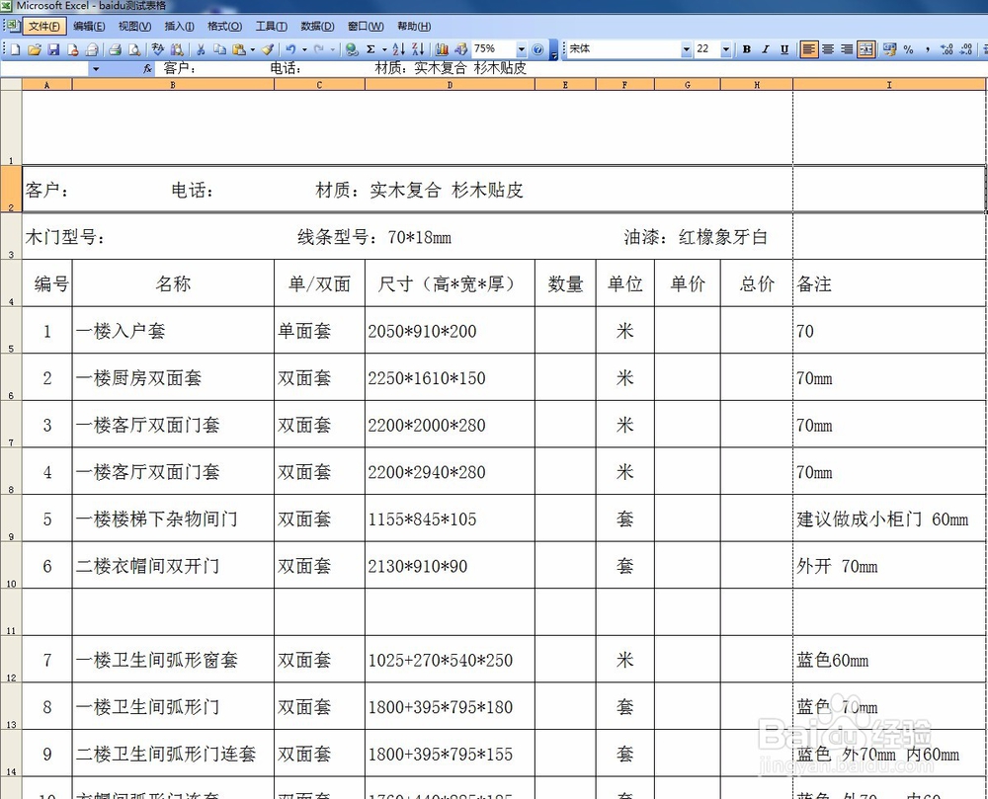The height and width of the screenshot is (799, 988).
Task: Toggle Italic formatting
Action: point(766,49)
